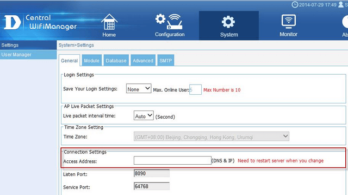The image size is (348, 195).
Task: Click the Access Address input field
Action: 172,160
